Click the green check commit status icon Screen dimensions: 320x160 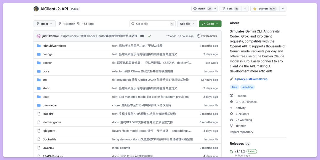click(149, 36)
